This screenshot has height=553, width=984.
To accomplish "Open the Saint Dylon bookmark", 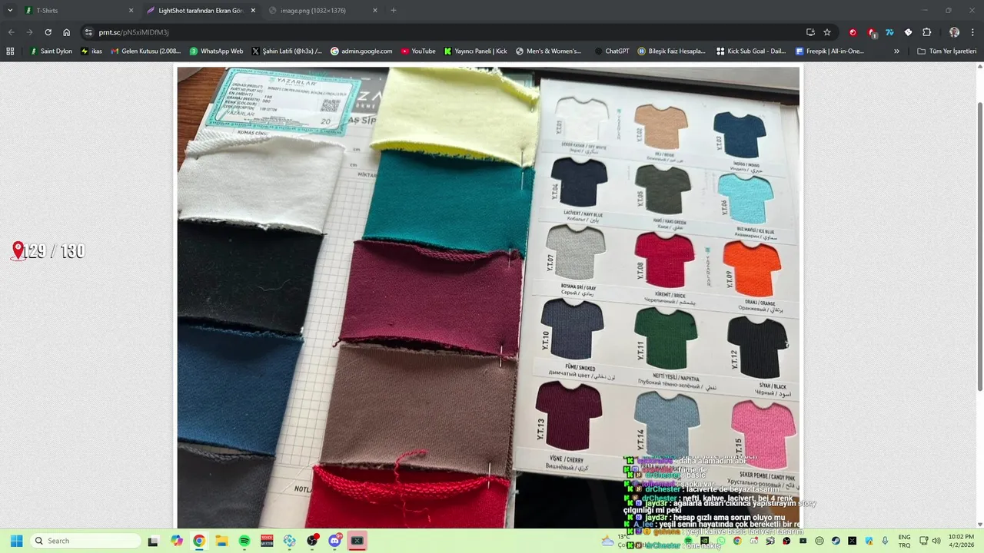I will point(51,51).
